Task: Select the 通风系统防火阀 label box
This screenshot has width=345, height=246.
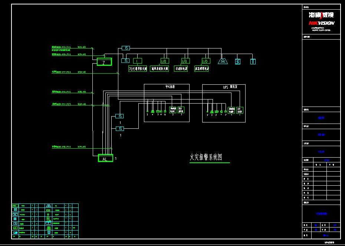Action: [x=159, y=69]
